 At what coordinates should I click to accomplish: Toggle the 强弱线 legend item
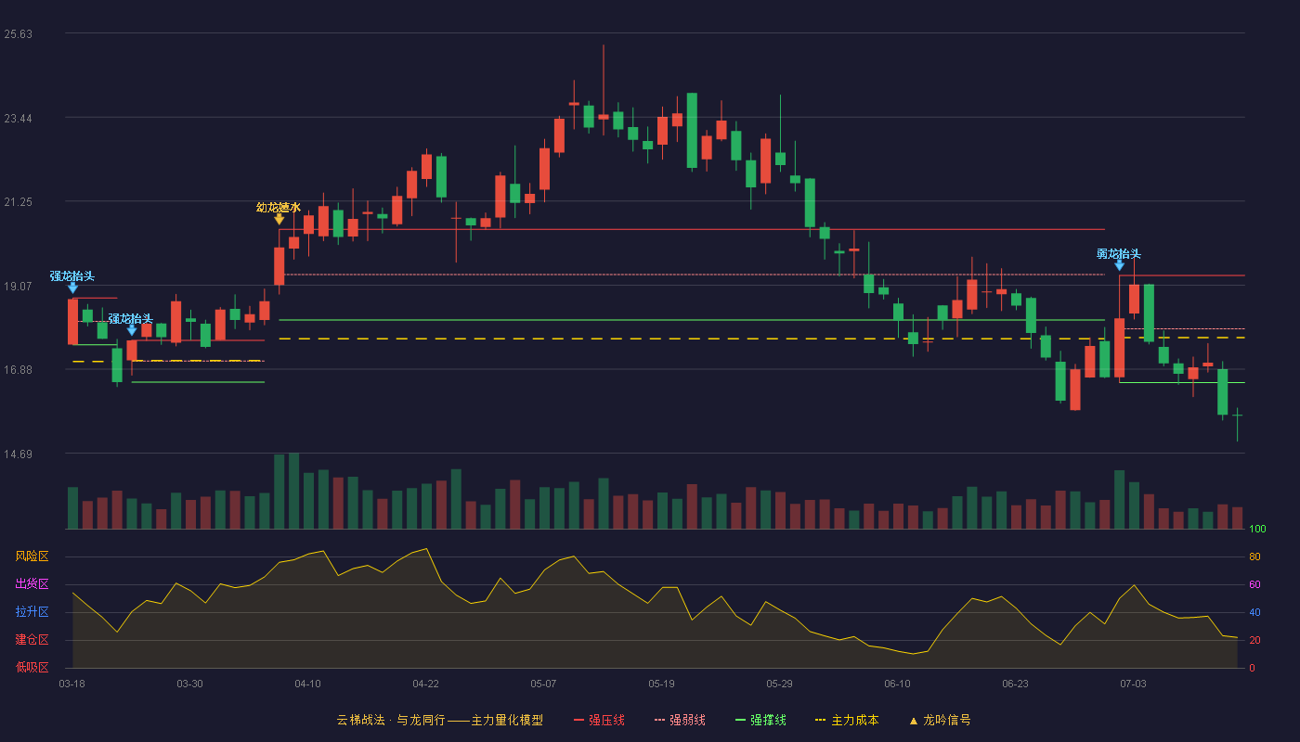coord(680,720)
